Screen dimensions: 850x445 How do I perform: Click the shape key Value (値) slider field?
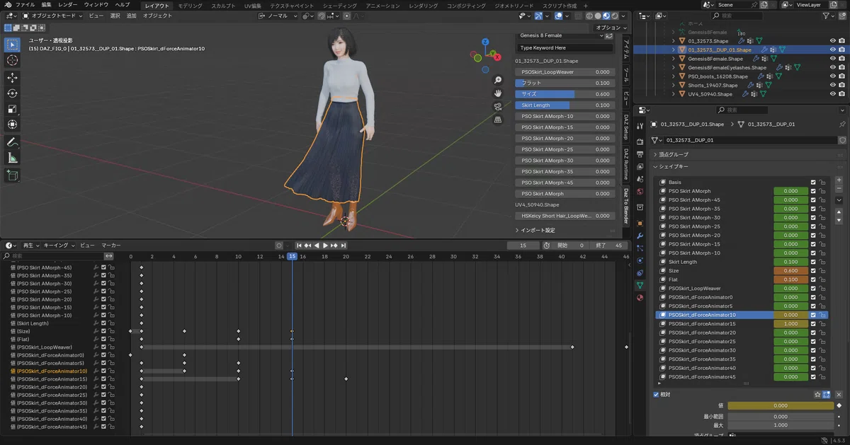coord(781,405)
